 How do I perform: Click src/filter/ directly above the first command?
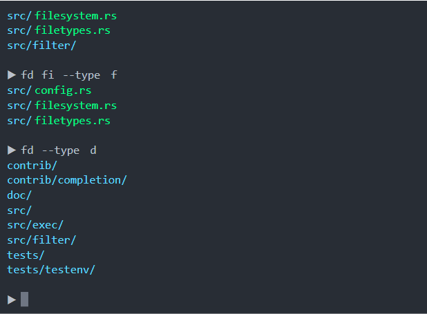point(41,46)
